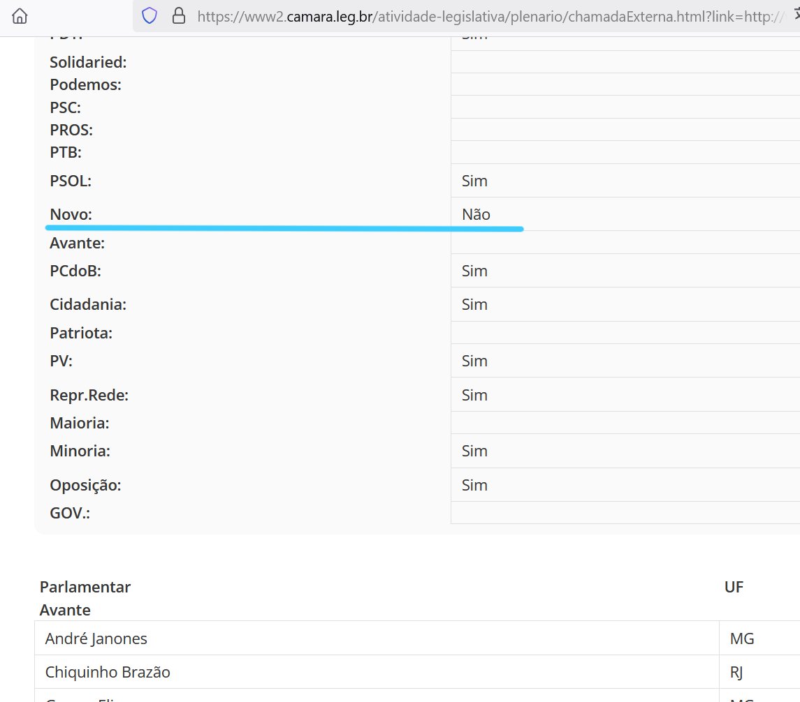800x702 pixels.
Task: Select the Maioria: label
Action: tap(79, 424)
